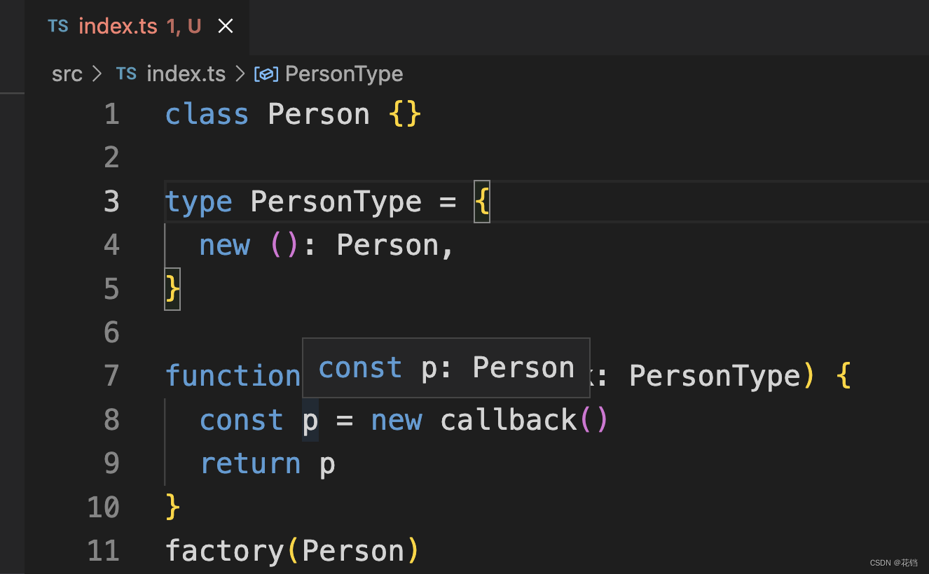Click the index.ts breadcrumb item
The image size is (929, 574).
tap(186, 74)
